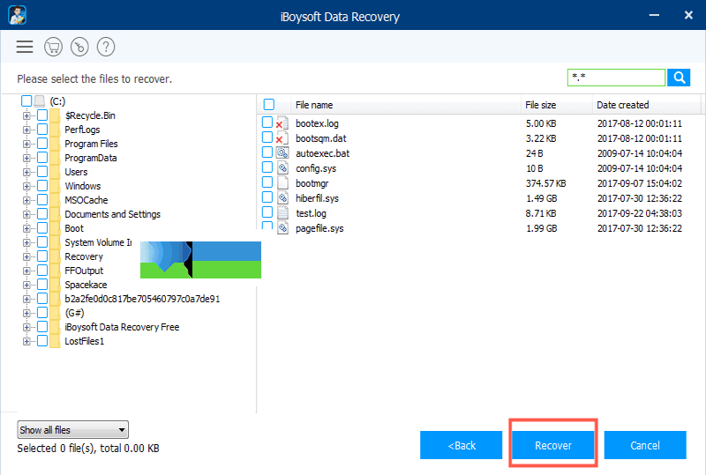Click the shopping cart purchase icon

pos(53,47)
